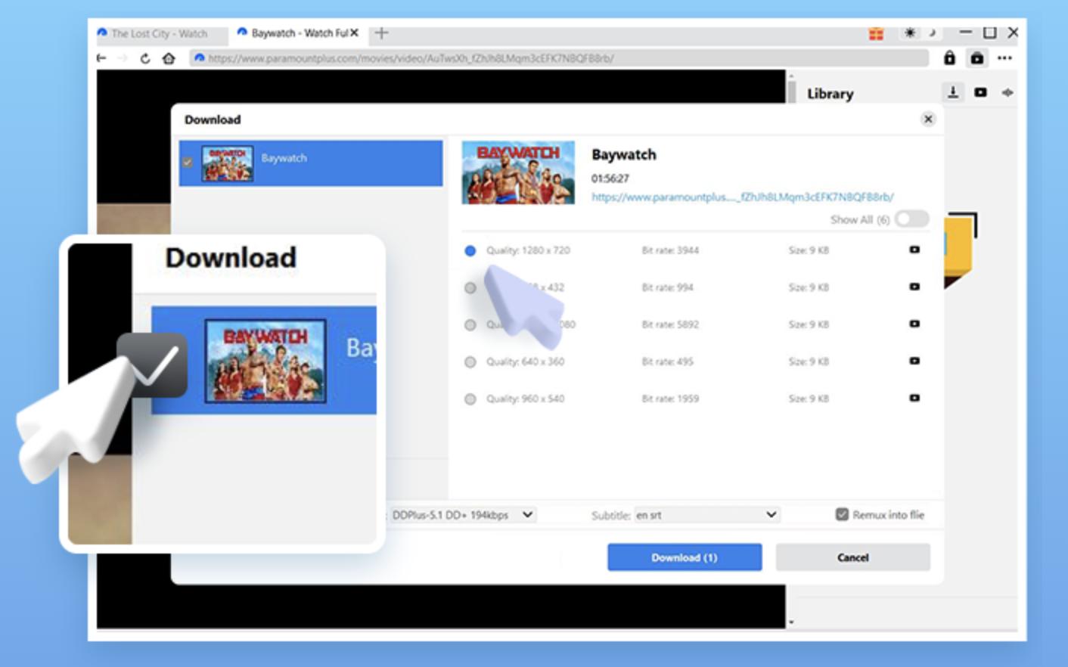1068x667 pixels.
Task: Select the 640 x 360 quality radio
Action: pyautogui.click(x=470, y=362)
